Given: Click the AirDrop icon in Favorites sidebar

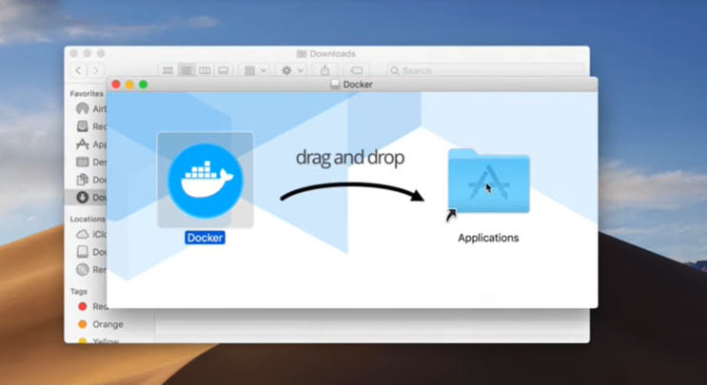Looking at the screenshot, I should (x=83, y=109).
